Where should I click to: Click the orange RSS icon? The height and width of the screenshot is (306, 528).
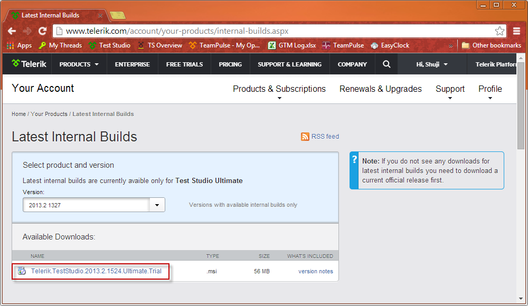pos(305,136)
